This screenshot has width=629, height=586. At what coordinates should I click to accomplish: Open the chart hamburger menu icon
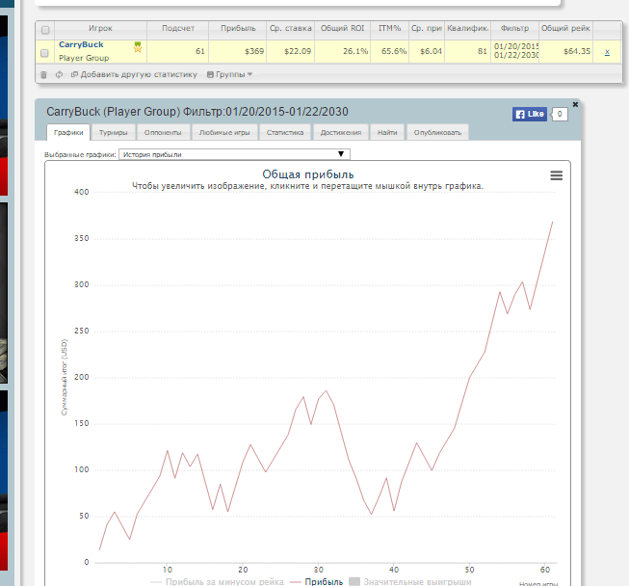[x=556, y=175]
